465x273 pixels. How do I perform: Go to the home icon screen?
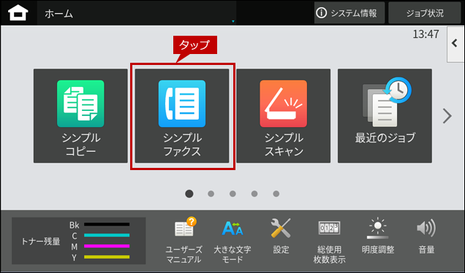click(18, 13)
